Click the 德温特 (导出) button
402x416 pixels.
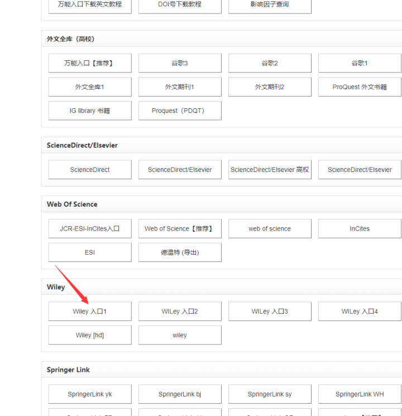[x=180, y=252]
